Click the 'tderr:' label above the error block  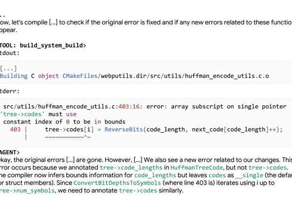click(x=10, y=91)
